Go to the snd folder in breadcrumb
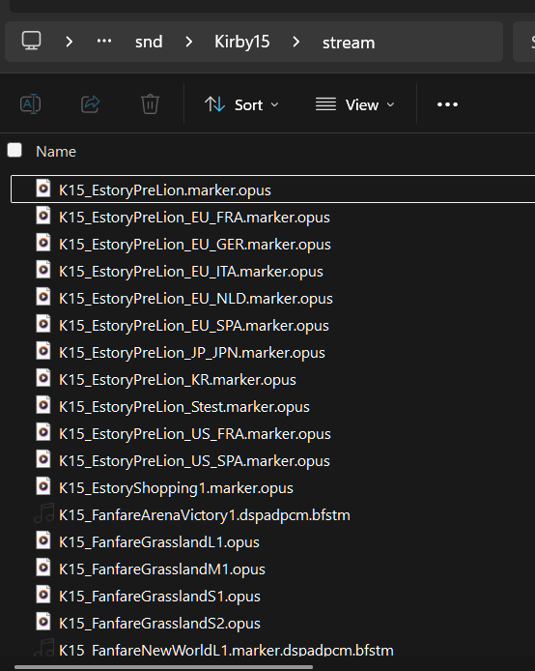Viewport: 535px width, 671px height. pos(149,42)
